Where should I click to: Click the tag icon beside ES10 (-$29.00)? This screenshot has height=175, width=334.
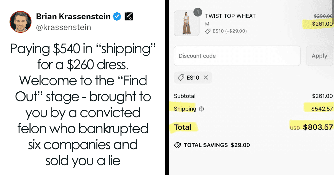[x=208, y=31]
